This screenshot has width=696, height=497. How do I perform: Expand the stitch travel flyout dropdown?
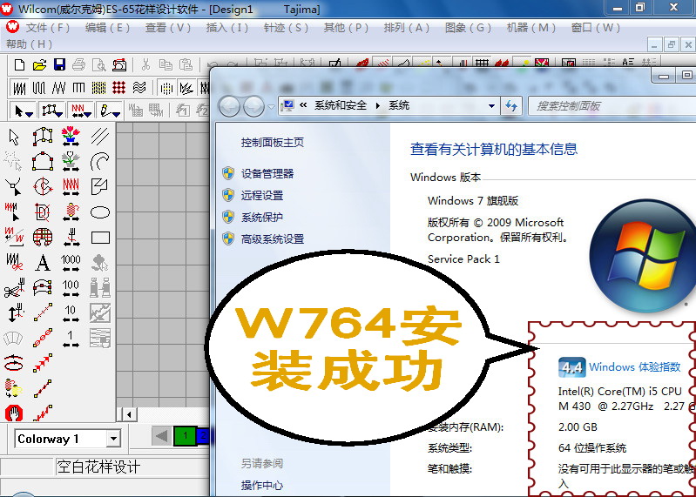coord(88,114)
